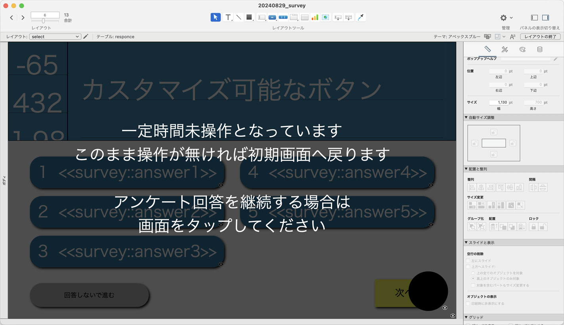The width and height of the screenshot is (564, 325).
Task: Click the ungroup objects icon
Action: [482, 227]
